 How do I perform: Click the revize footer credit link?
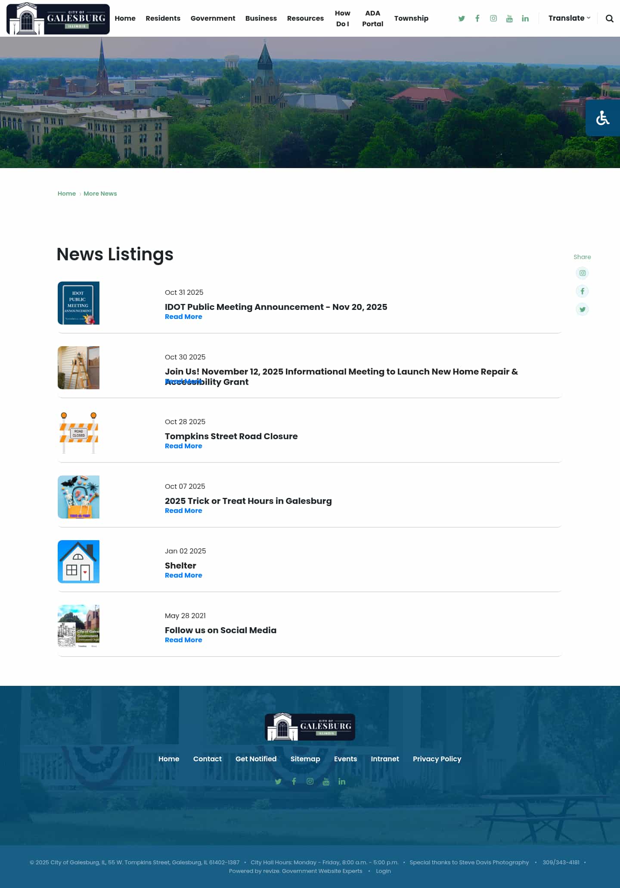point(271,871)
